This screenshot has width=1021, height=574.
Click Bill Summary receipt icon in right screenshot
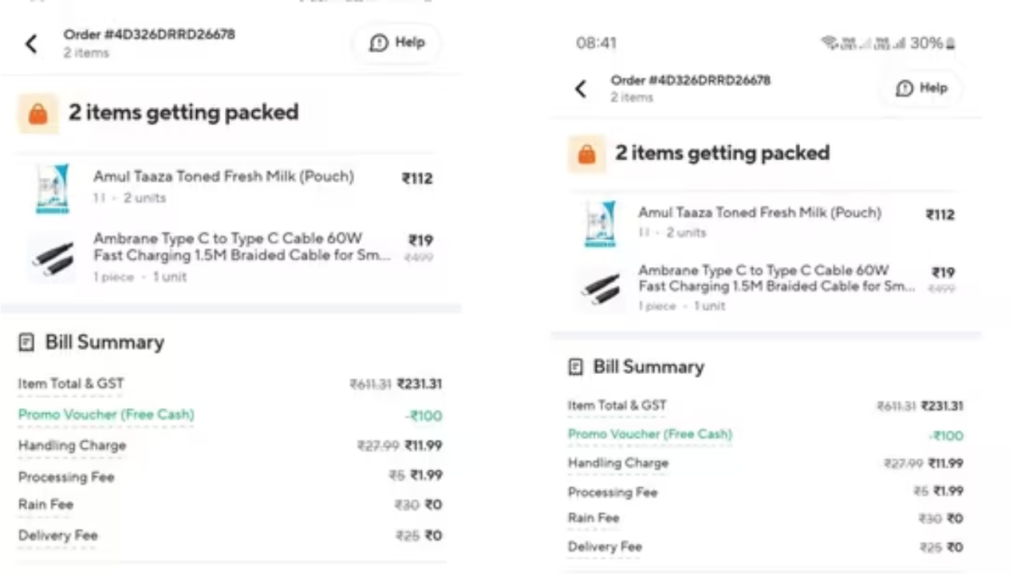click(575, 368)
